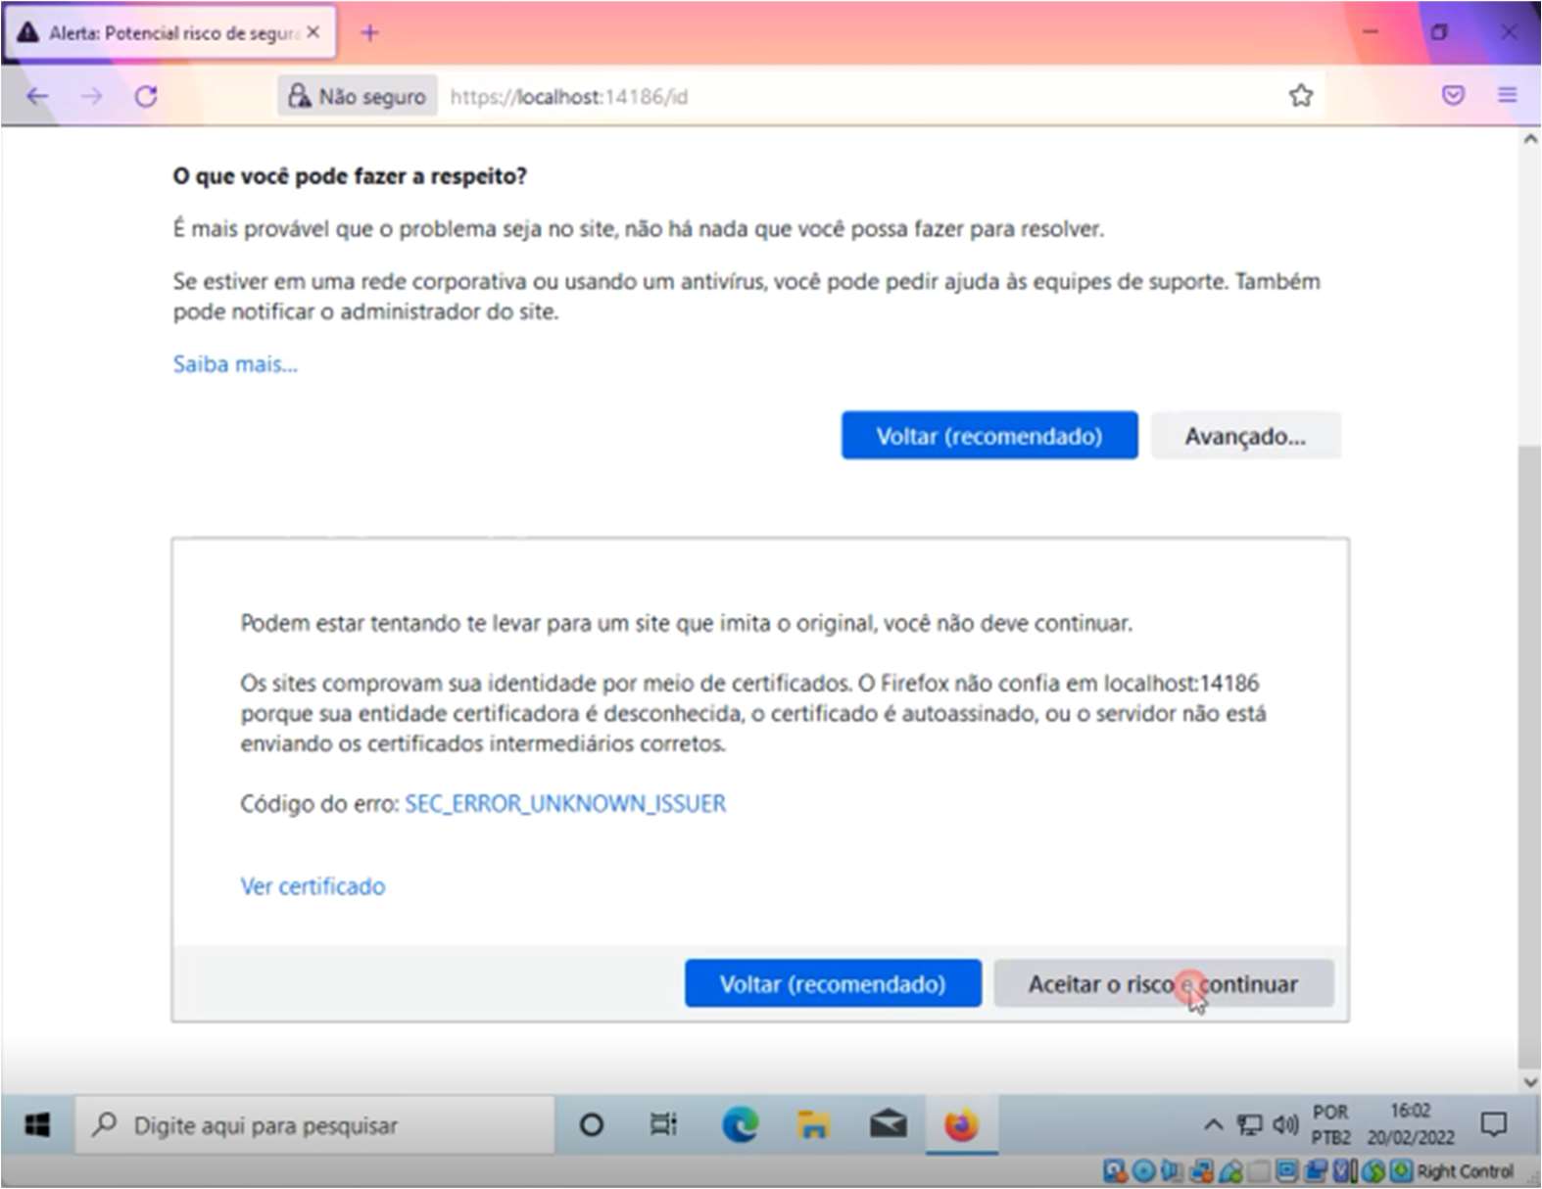
Task: Click the upper 'Voltar (recomendado)' button
Action: click(989, 436)
